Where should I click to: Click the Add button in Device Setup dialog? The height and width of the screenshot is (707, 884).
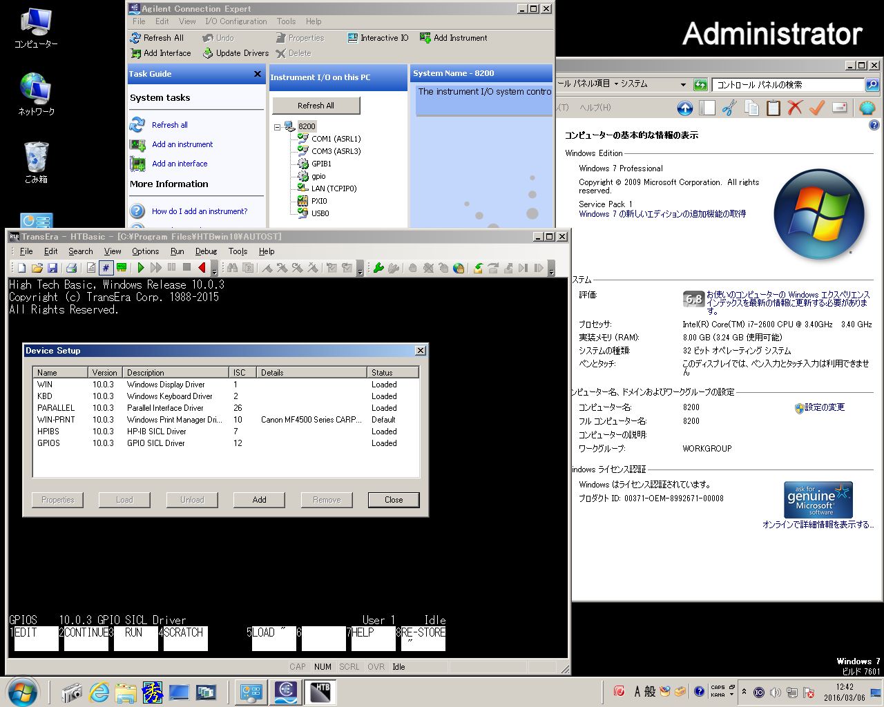pos(259,500)
